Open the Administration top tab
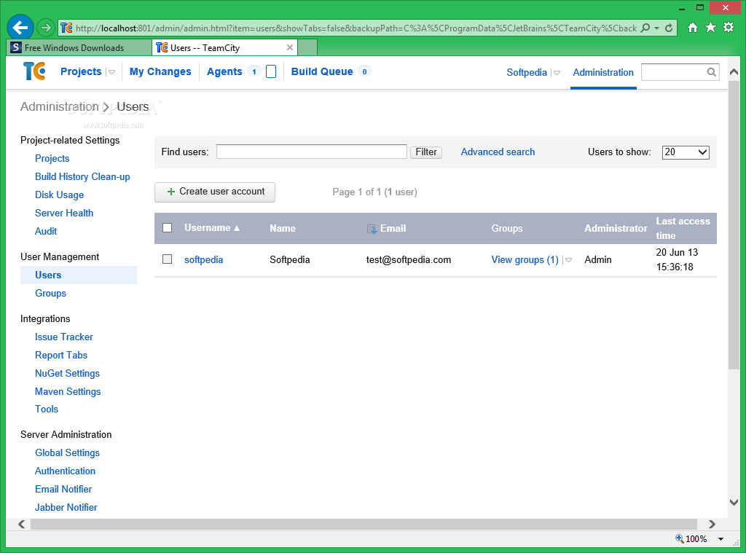Image resolution: width=746 pixels, height=553 pixels. (x=603, y=72)
